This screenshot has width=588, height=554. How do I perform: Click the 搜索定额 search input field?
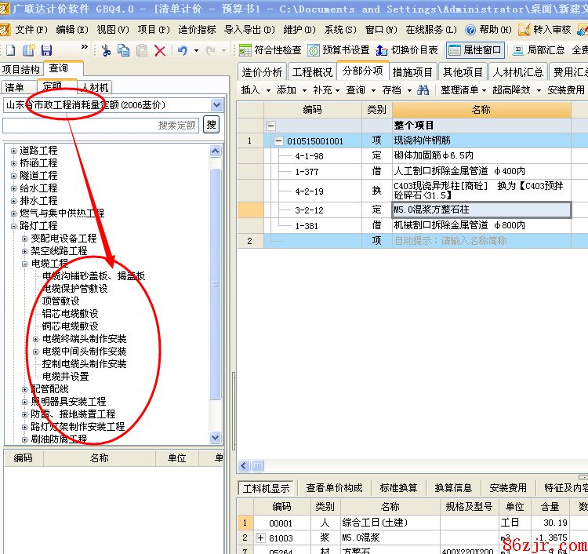tap(100, 125)
